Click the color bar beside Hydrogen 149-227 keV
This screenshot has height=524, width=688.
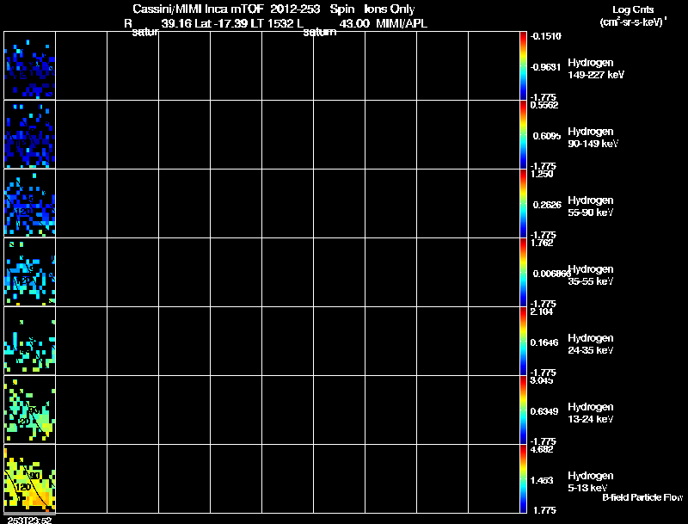coord(523,66)
